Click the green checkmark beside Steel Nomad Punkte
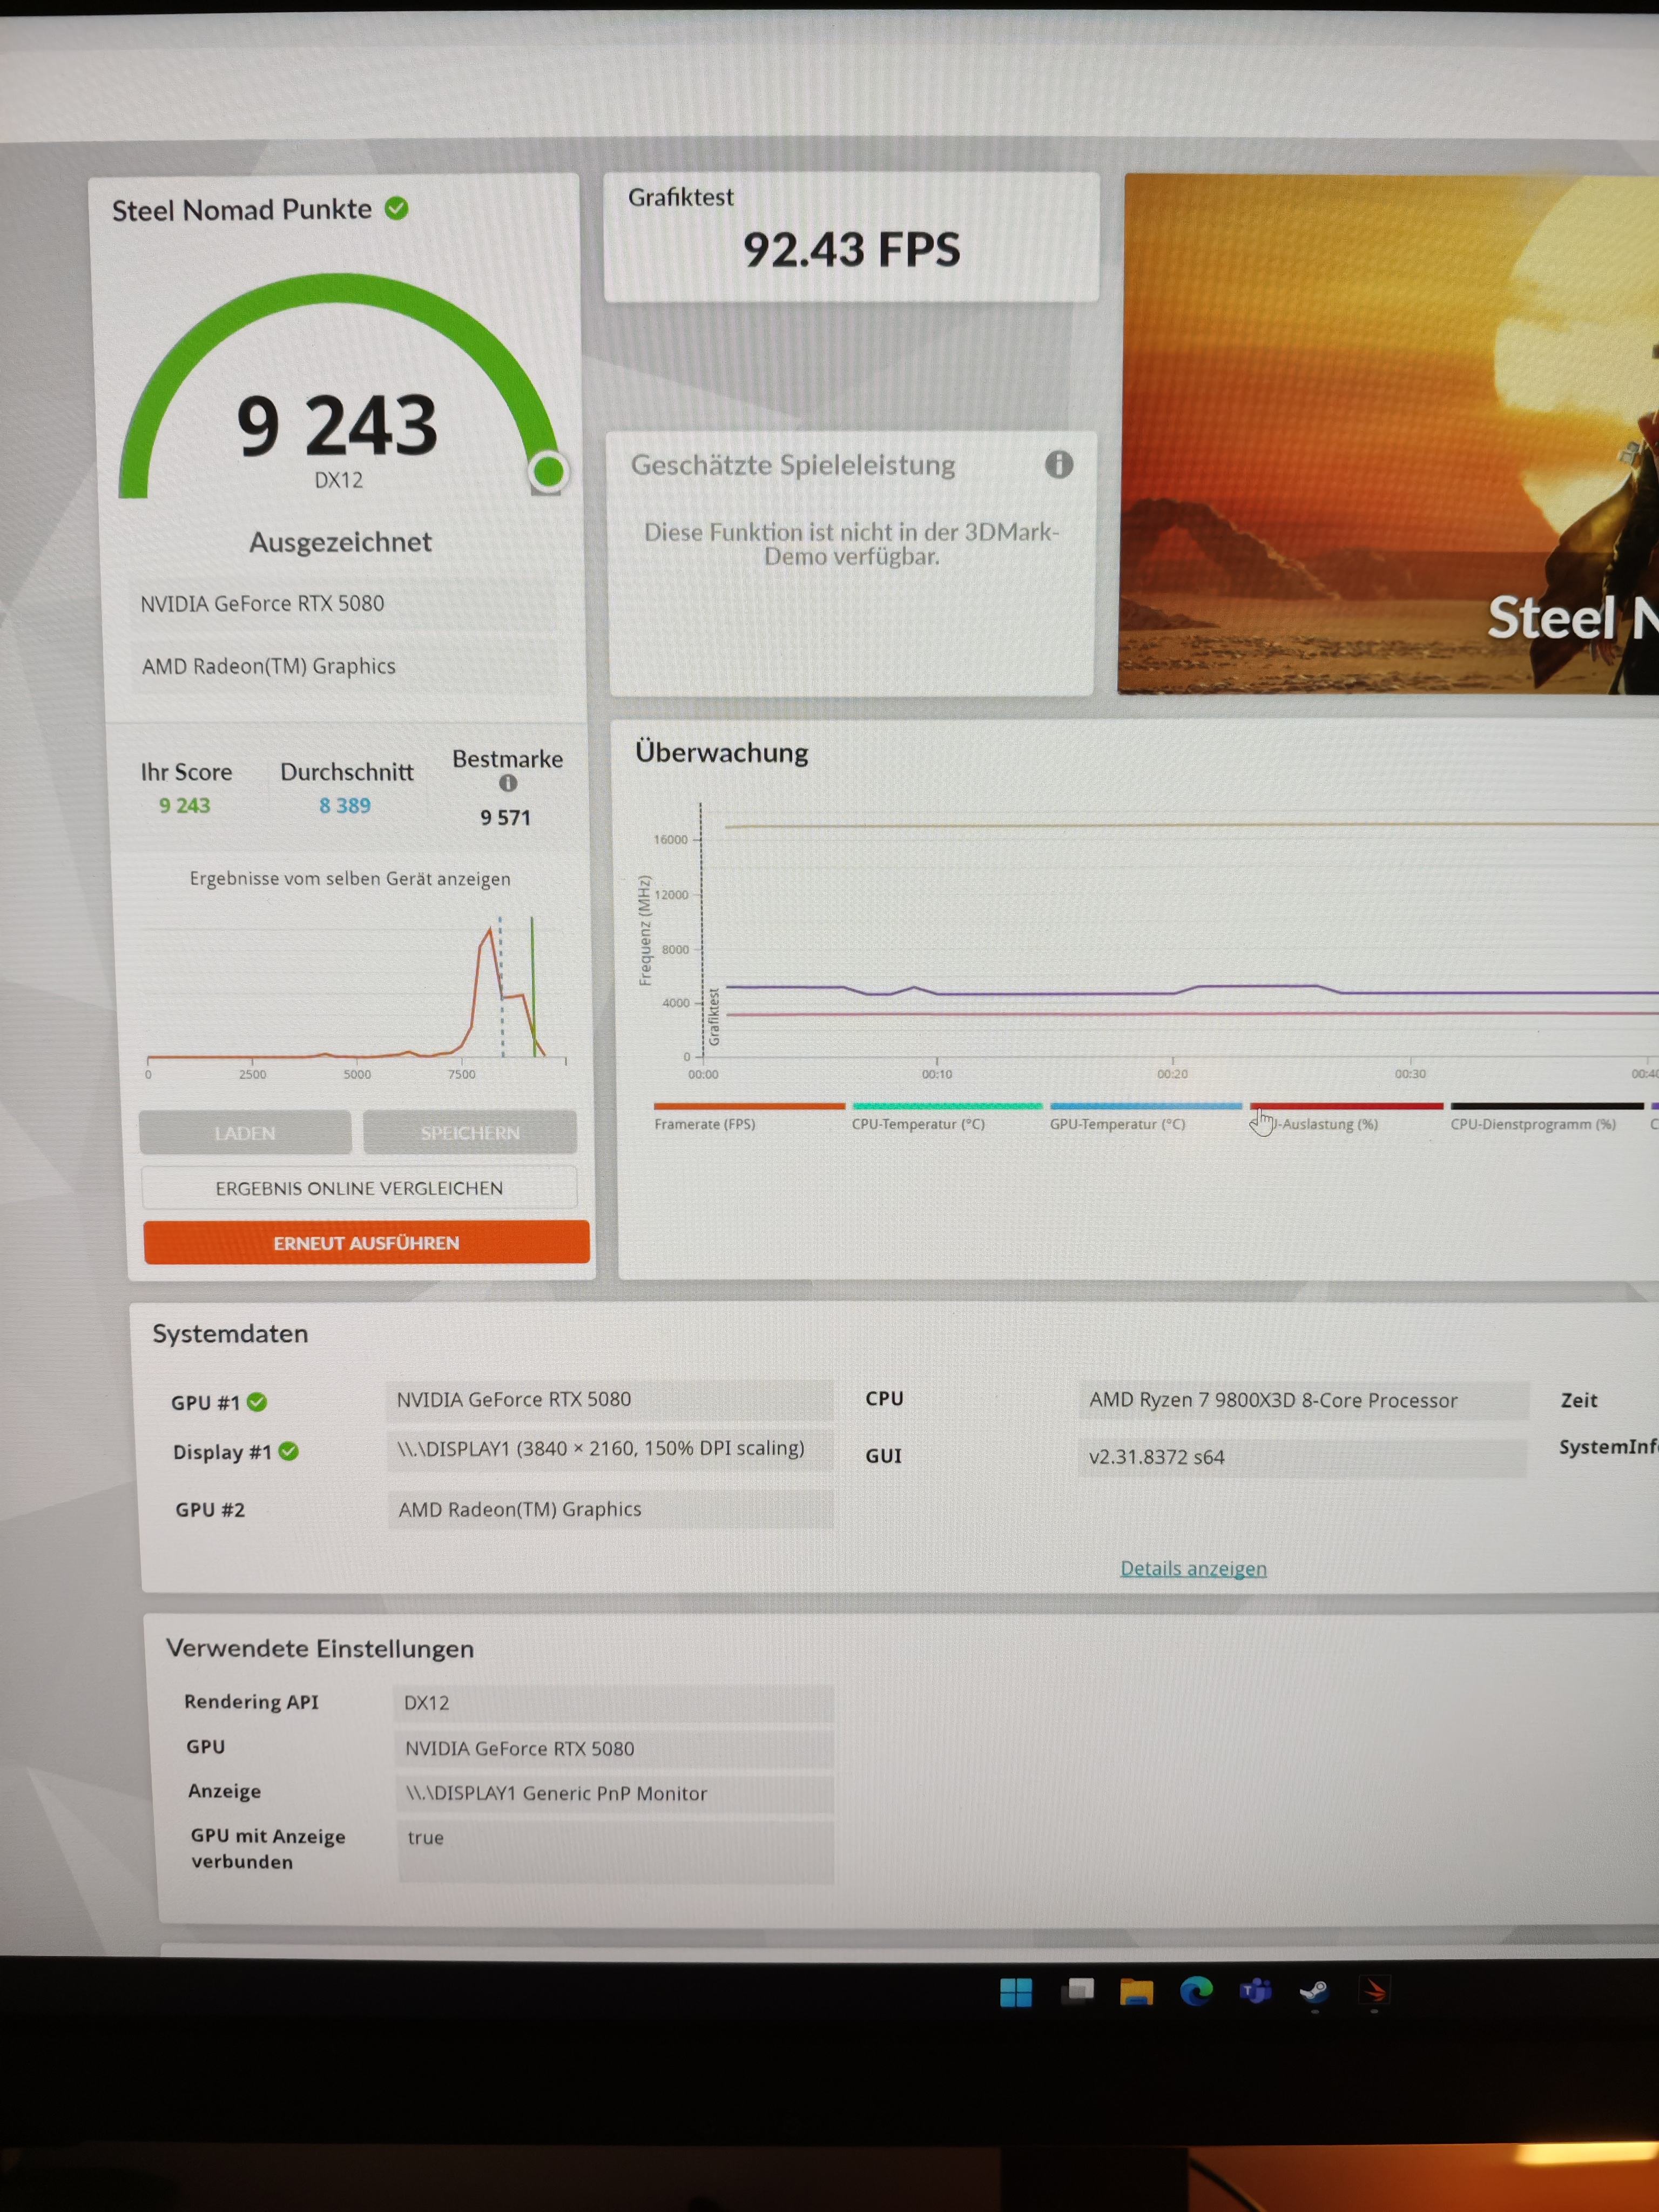The width and height of the screenshot is (1659, 2212). (397, 208)
